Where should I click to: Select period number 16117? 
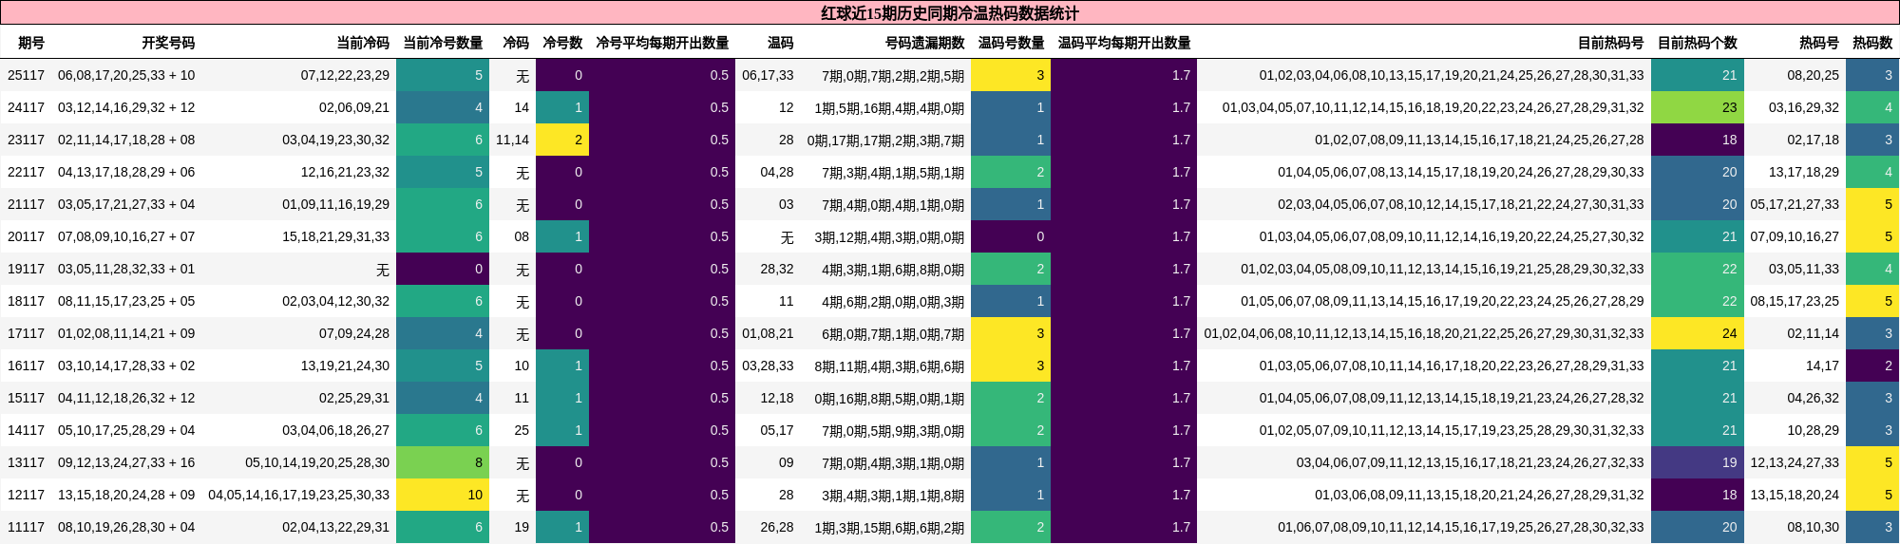click(x=26, y=366)
